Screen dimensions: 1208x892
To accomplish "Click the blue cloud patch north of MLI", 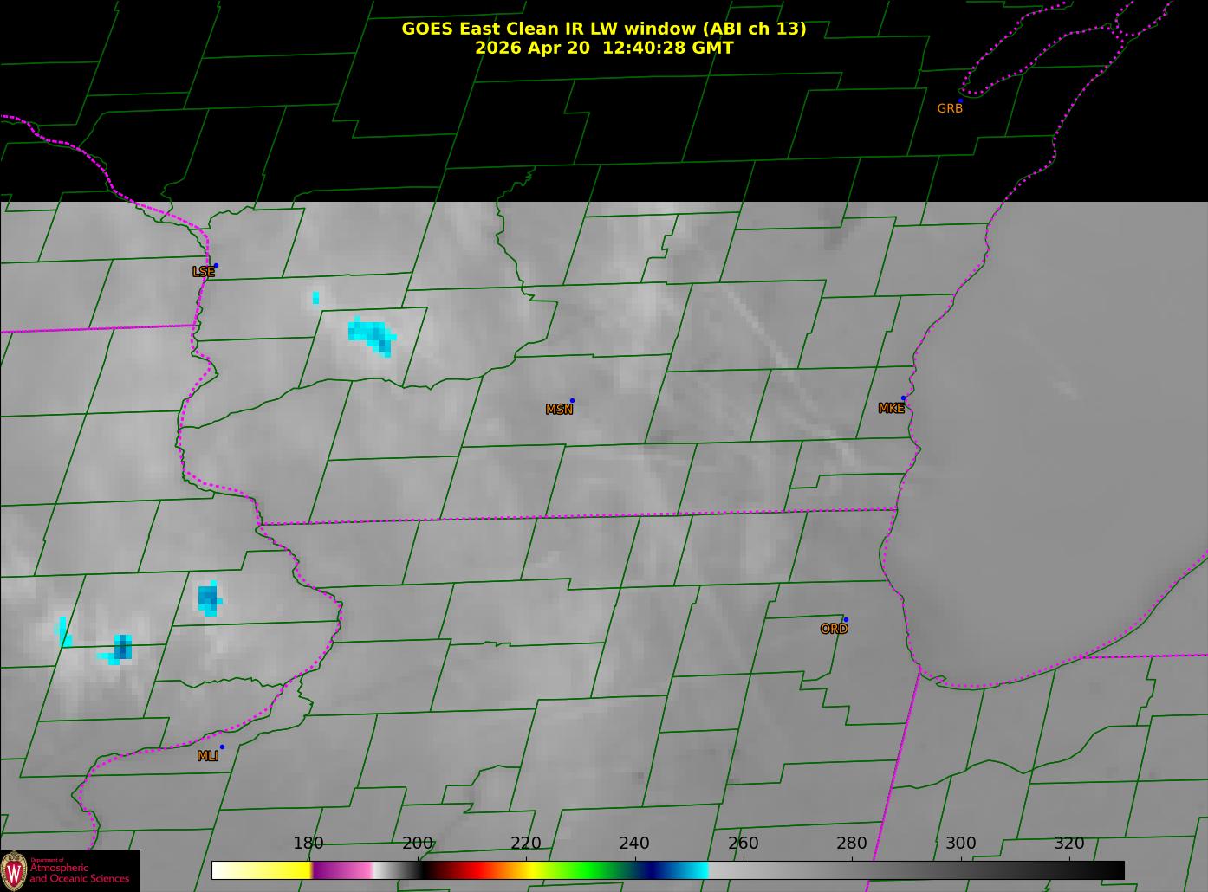I will pyautogui.click(x=209, y=598).
